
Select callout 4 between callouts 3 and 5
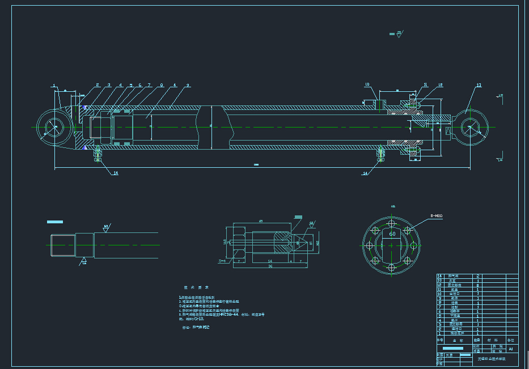tap(120, 85)
